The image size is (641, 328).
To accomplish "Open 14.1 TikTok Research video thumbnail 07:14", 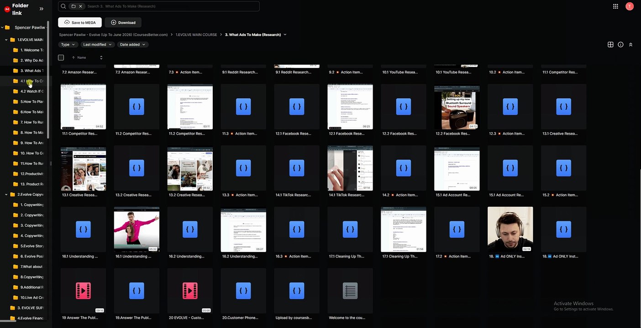I will pos(350,168).
